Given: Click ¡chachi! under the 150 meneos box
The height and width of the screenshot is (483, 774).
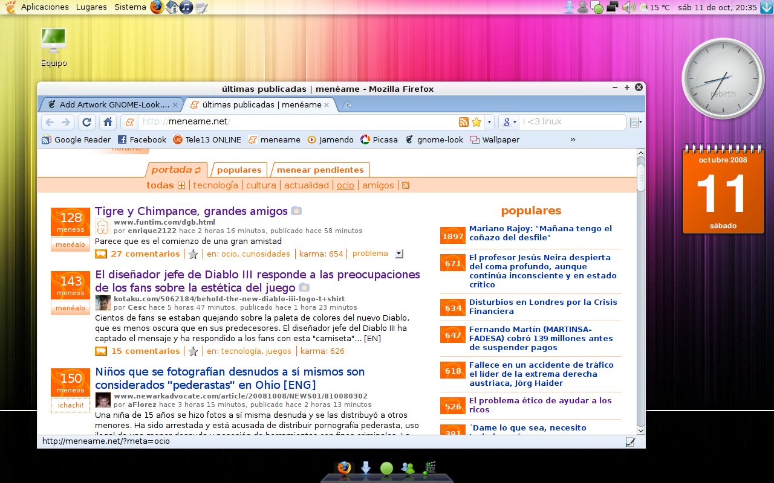Looking at the screenshot, I should [x=70, y=405].
